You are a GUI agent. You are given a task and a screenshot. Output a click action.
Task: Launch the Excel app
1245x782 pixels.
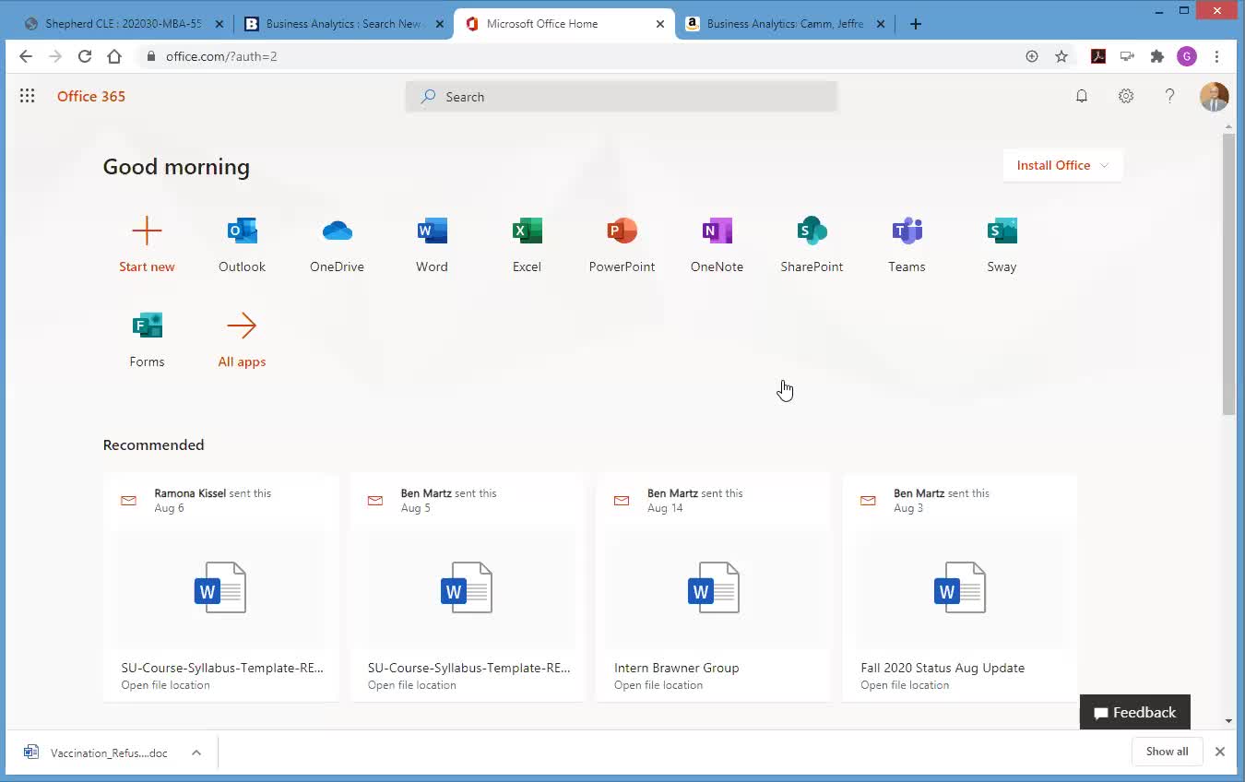(527, 231)
